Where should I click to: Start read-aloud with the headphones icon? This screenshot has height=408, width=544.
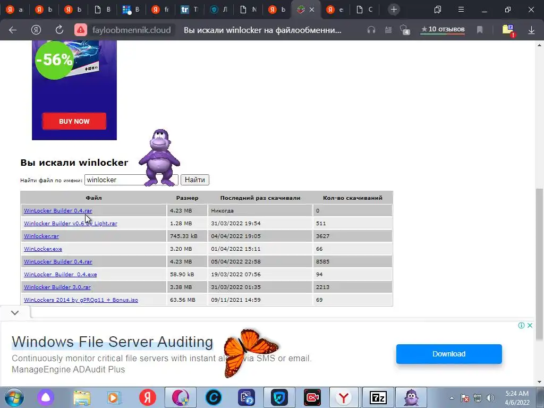coord(371,30)
